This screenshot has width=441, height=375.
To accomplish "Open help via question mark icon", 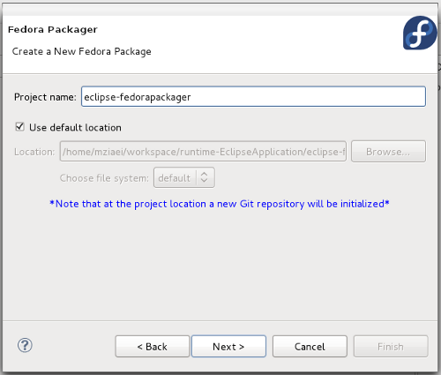I will (x=25, y=345).
